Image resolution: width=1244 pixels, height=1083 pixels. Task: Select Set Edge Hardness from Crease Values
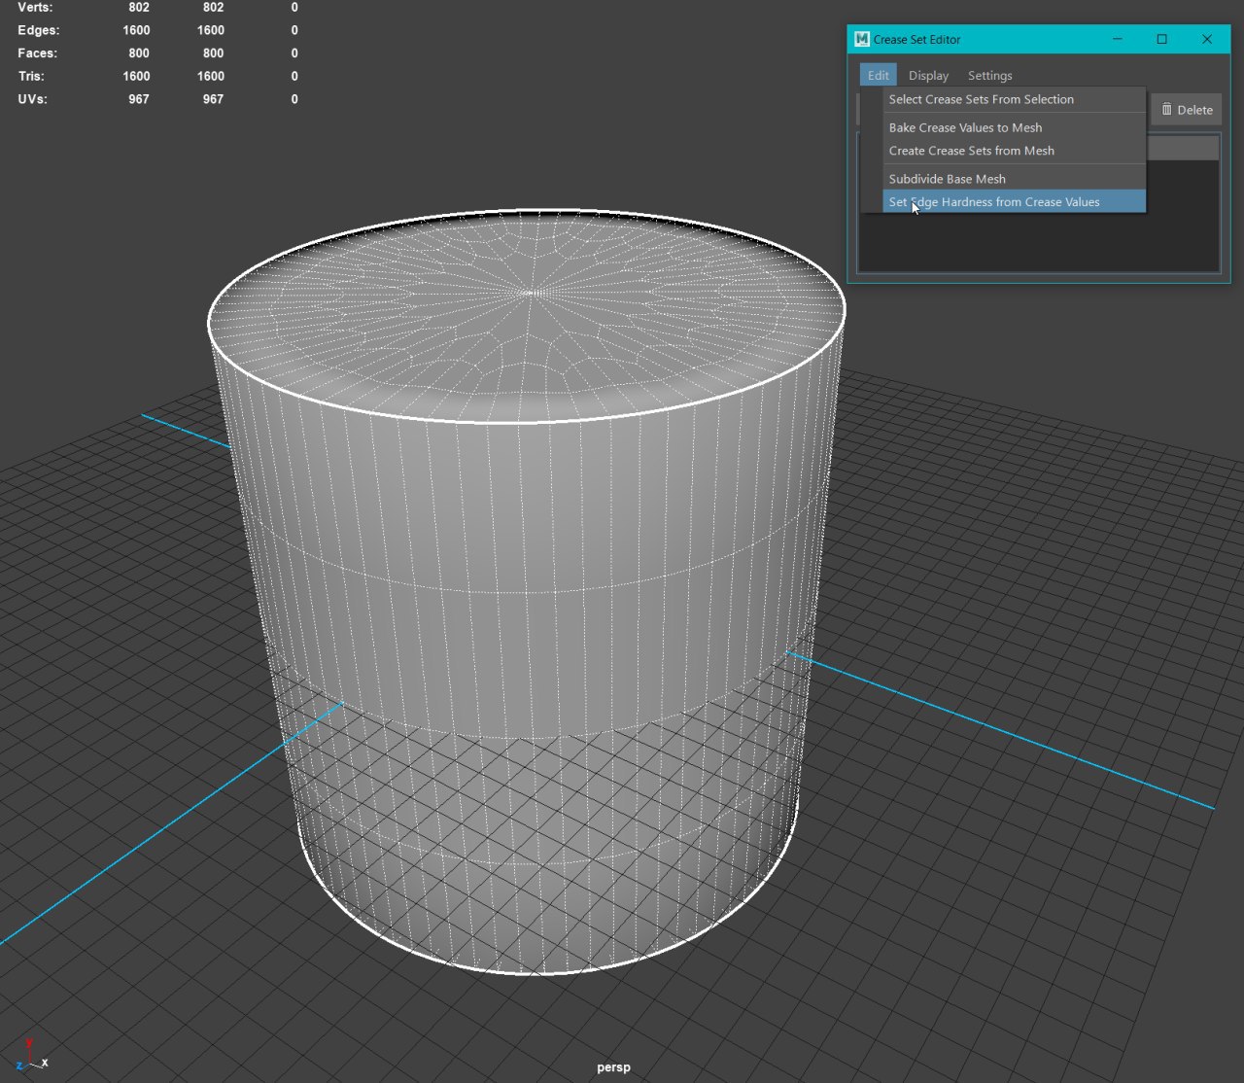tap(994, 202)
